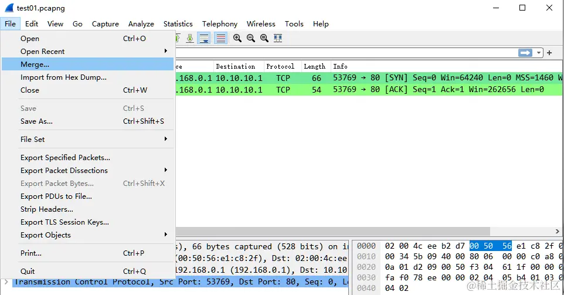Choose Export PDUs to File...
This screenshot has width=564, height=295.
point(88,196)
